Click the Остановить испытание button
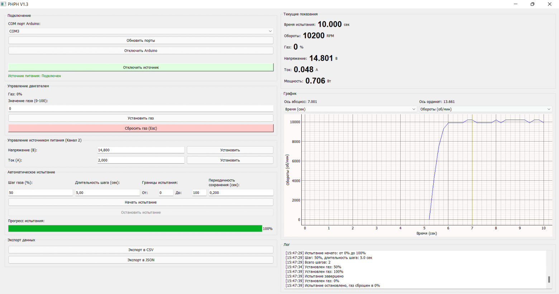The height and width of the screenshot is (294, 559). [141, 212]
